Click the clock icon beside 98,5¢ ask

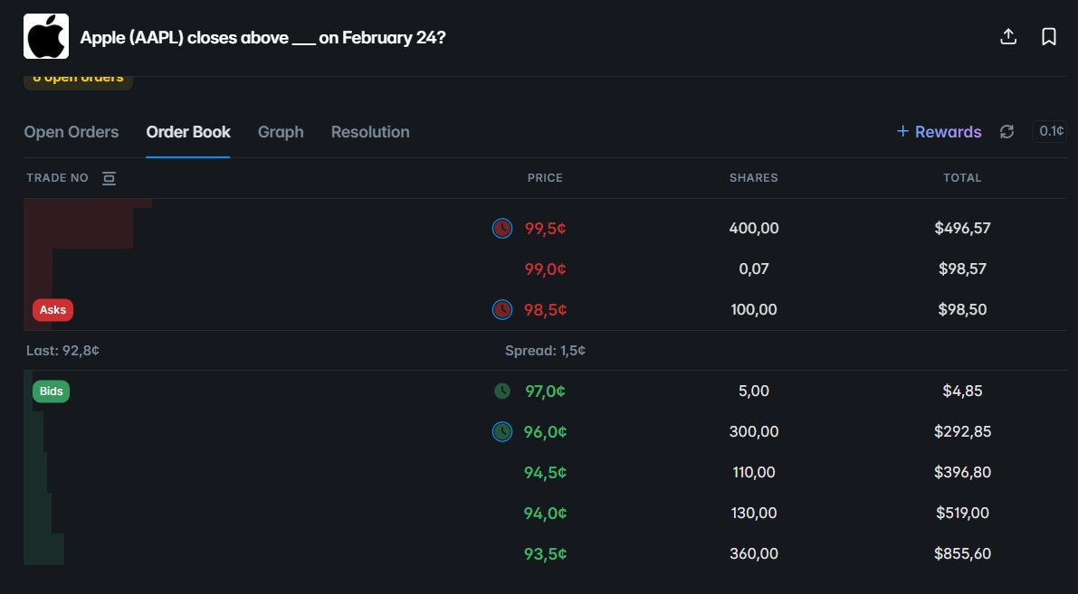[x=502, y=310]
